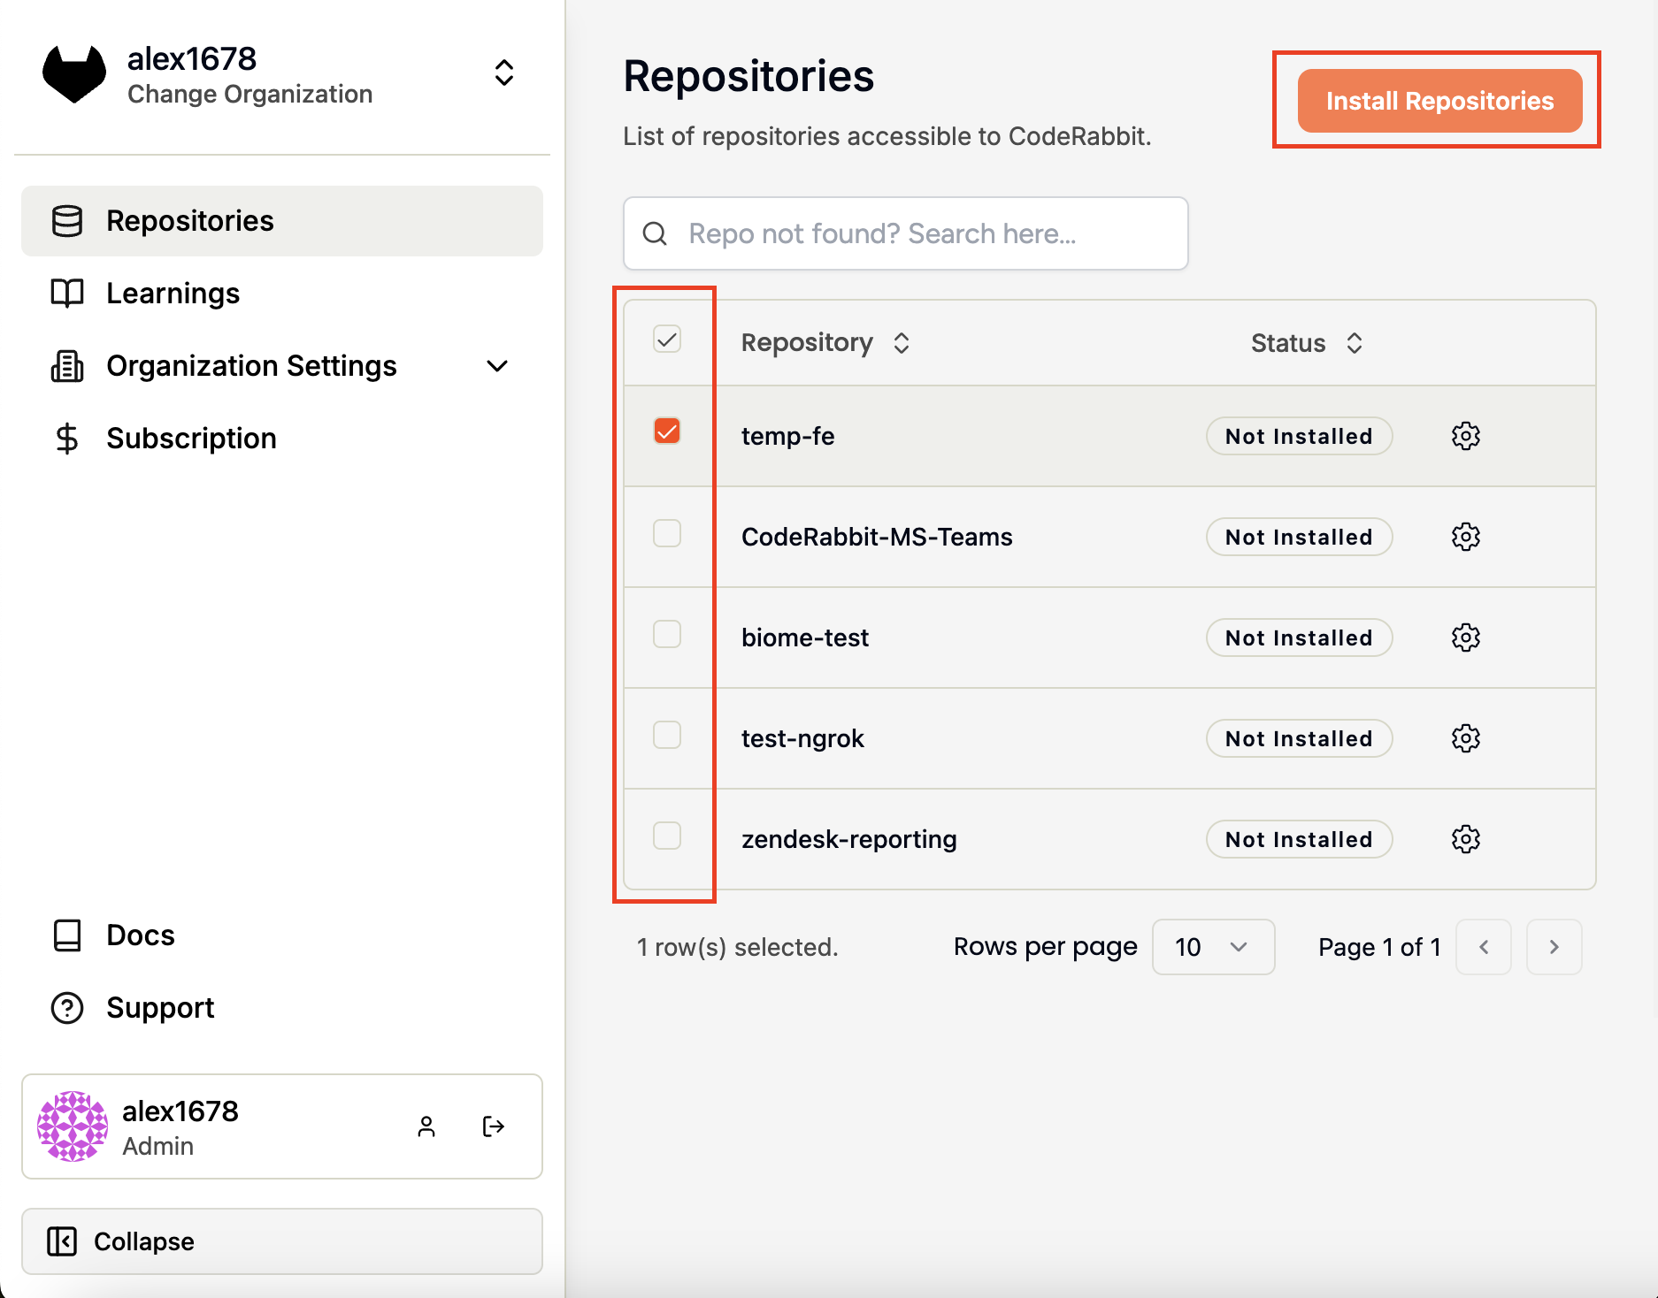
Task: Click the Install Repositories button
Action: point(1439,100)
